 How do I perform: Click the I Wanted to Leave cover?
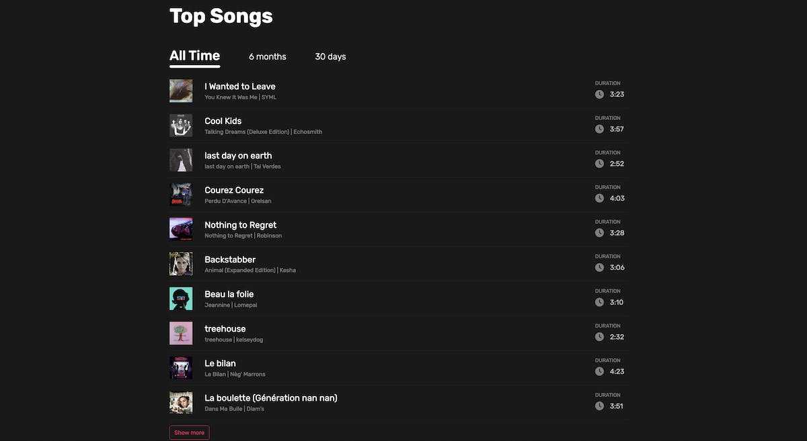tap(181, 91)
